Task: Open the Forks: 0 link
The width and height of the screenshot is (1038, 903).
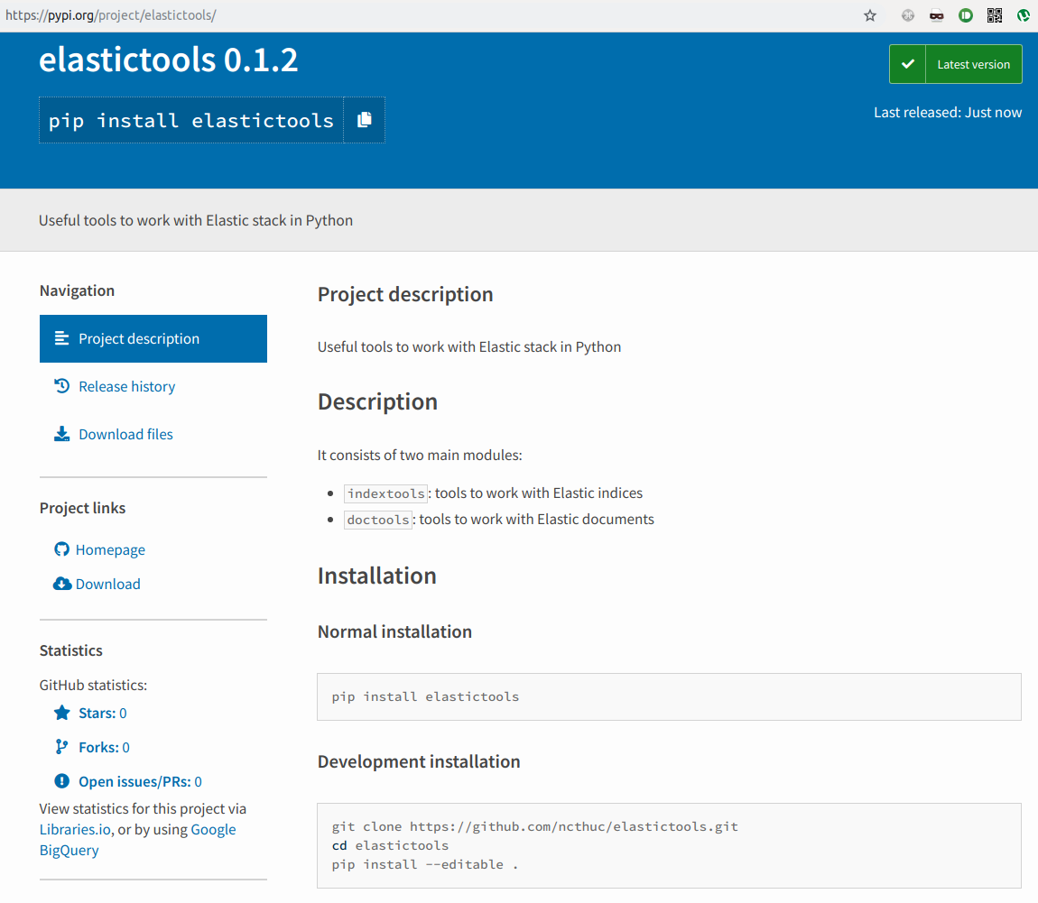Action: click(104, 748)
